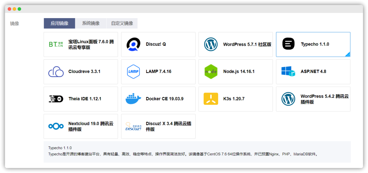Click the BT.CN Baota panel logo

(56, 44)
